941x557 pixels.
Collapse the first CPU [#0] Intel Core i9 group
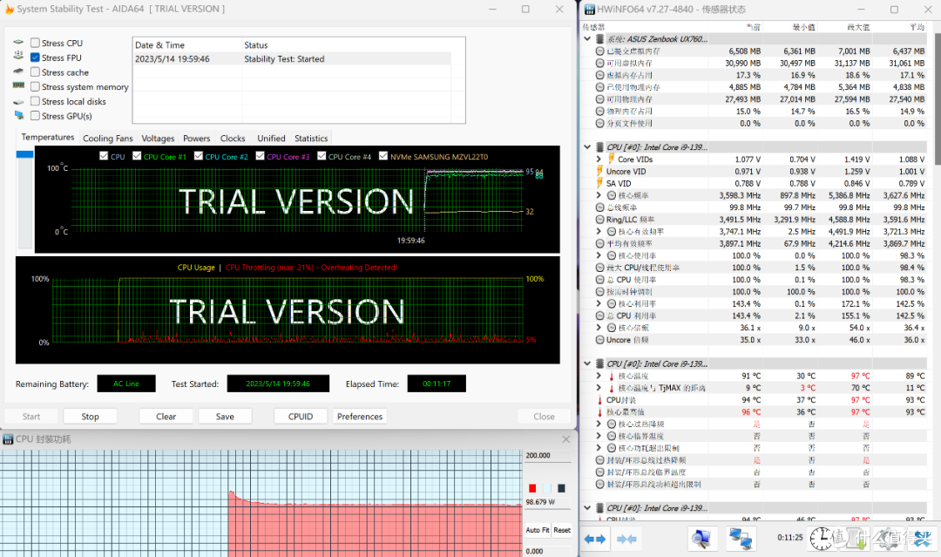tap(587, 146)
